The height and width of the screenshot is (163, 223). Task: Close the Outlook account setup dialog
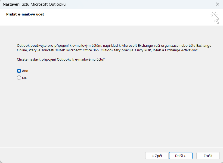pyautogui.click(x=218, y=4)
